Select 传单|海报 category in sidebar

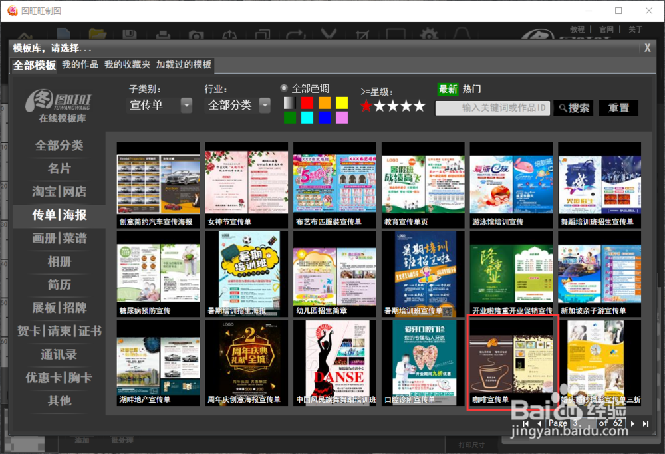click(x=59, y=215)
